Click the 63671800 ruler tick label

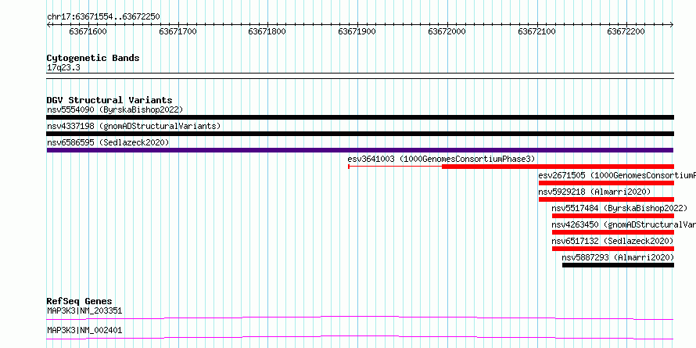pyautogui.click(x=267, y=31)
